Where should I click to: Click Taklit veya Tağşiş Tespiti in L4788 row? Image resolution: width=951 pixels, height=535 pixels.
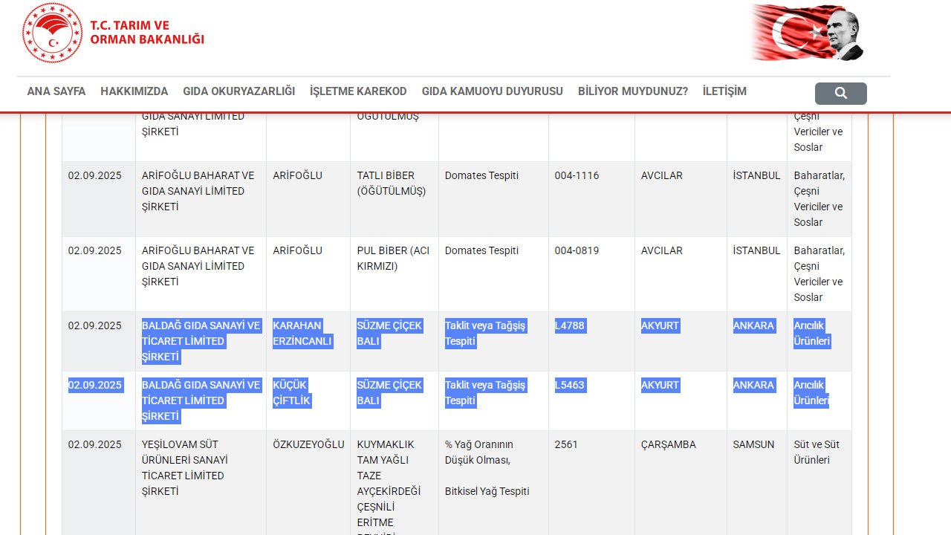click(485, 334)
